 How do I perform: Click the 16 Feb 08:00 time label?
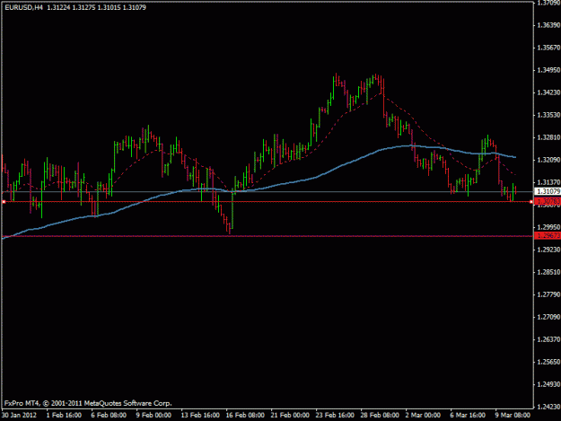click(245, 416)
